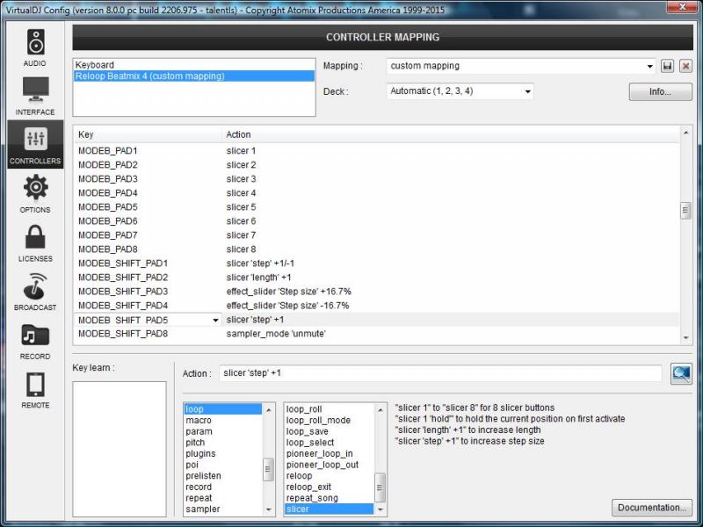Select the MODEB_SHIFT_PAD2 row
The width and height of the screenshot is (703, 527).
377,278
